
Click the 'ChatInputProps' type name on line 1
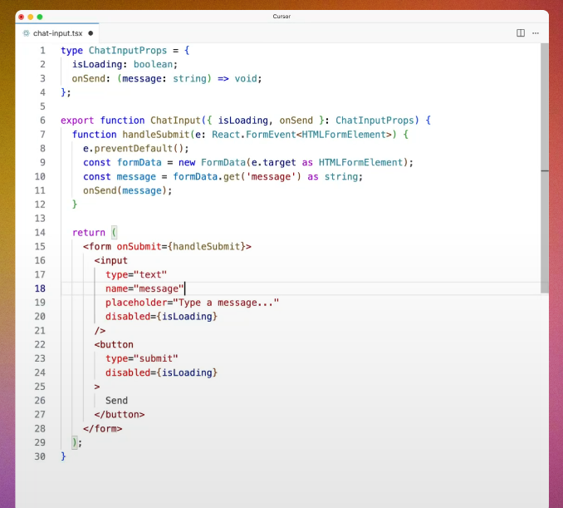pos(128,51)
